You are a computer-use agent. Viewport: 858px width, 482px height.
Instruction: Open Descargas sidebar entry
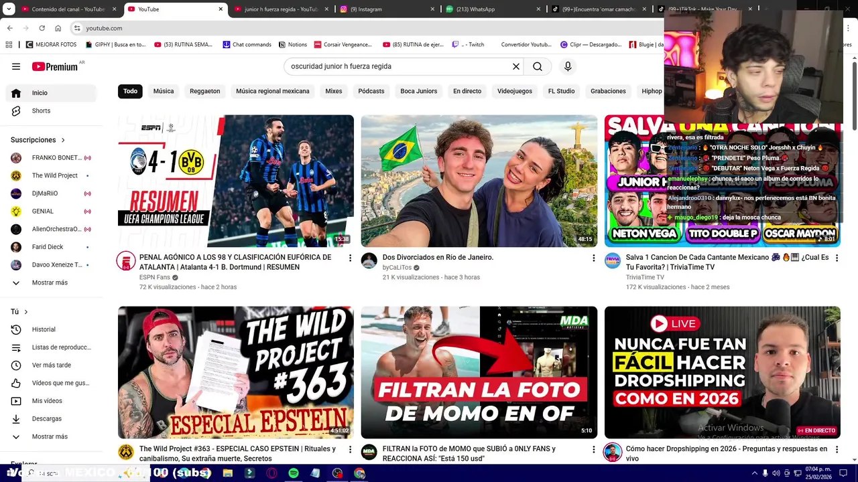(x=51, y=419)
